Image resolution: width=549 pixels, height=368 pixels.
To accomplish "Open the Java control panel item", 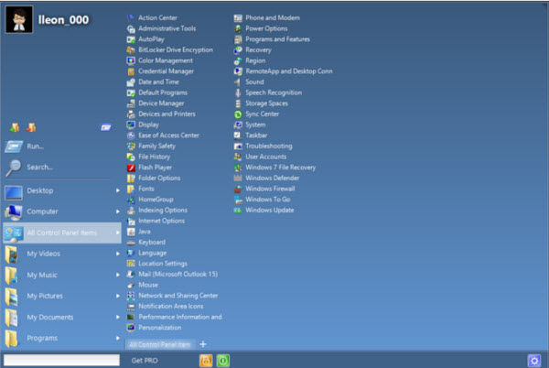I will click(145, 232).
